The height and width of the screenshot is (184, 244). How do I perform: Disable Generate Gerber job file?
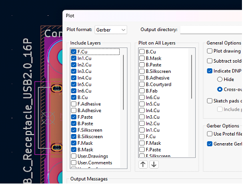210,144
